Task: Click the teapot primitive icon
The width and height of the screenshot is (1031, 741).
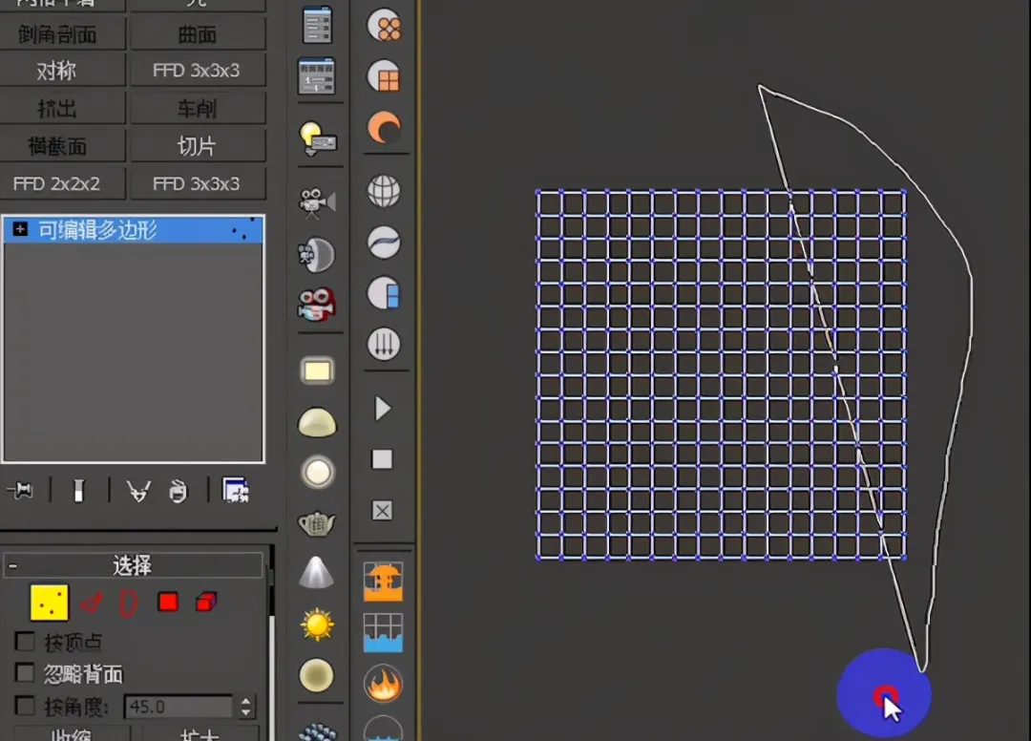Action: point(316,523)
